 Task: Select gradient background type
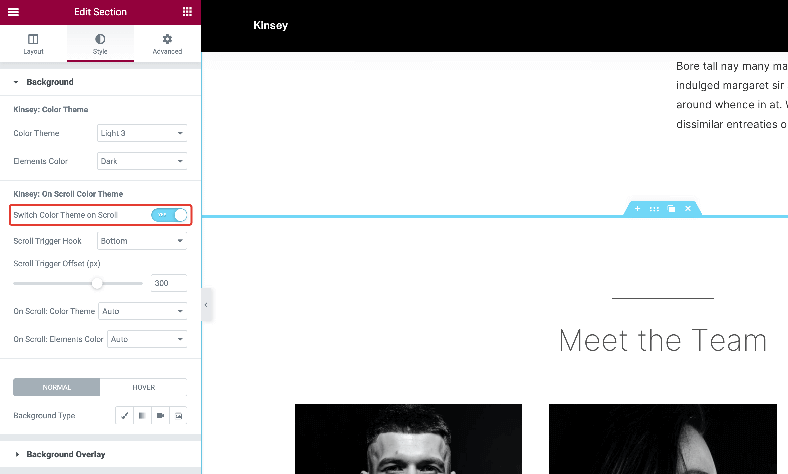click(x=143, y=415)
